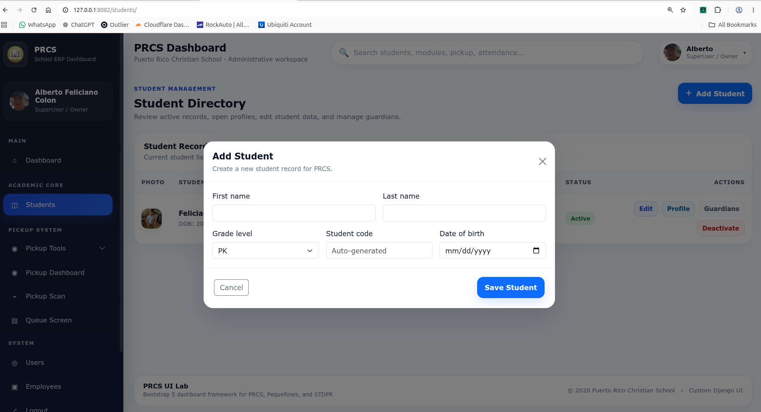Select Students in the sidebar
The image size is (761, 412).
coord(58,205)
